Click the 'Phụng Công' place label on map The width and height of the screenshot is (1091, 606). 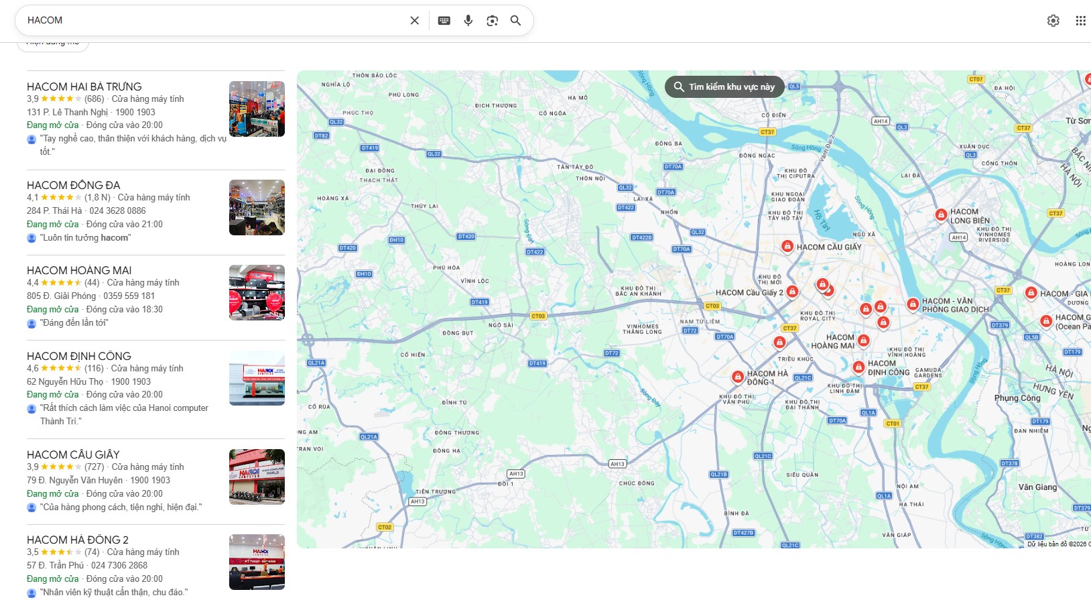click(1017, 398)
